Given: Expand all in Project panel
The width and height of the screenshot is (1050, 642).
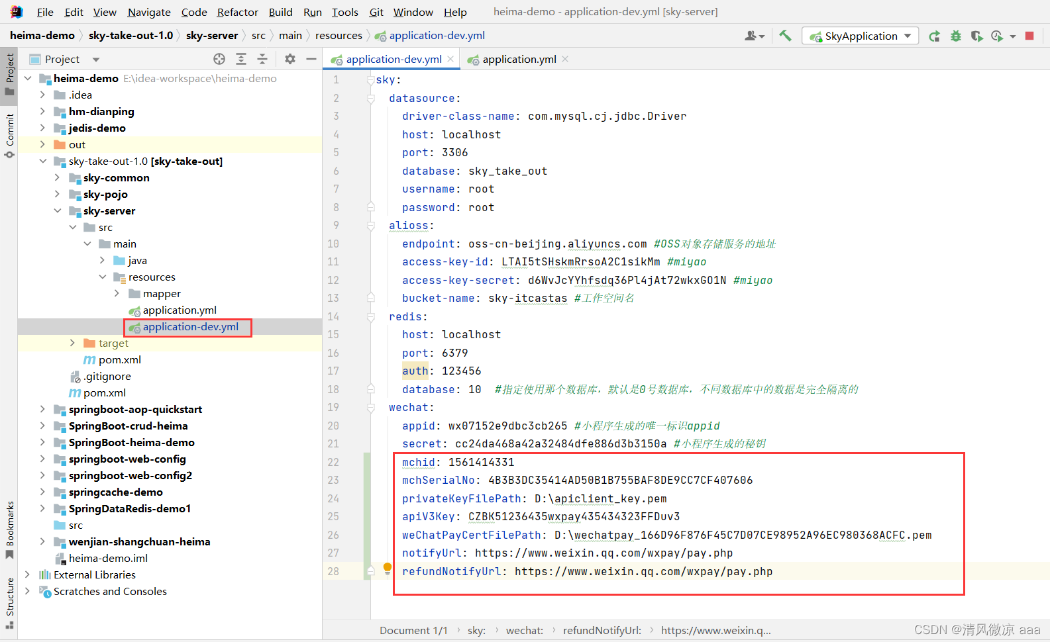Looking at the screenshot, I should point(241,59).
